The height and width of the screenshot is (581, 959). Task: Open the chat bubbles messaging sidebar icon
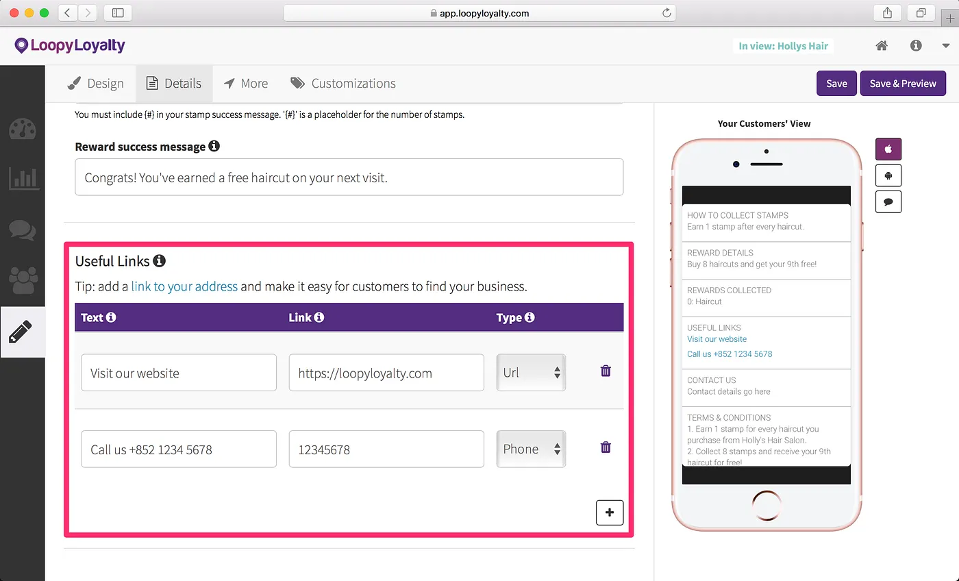tap(23, 230)
